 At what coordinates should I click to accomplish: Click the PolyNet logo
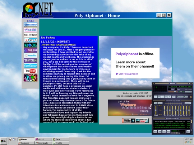tap(38, 10)
